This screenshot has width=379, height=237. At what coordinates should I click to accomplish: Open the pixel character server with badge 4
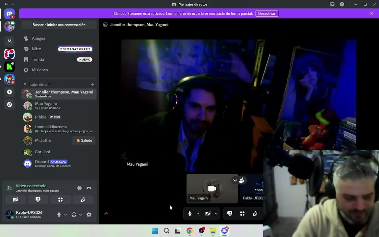click(x=10, y=79)
